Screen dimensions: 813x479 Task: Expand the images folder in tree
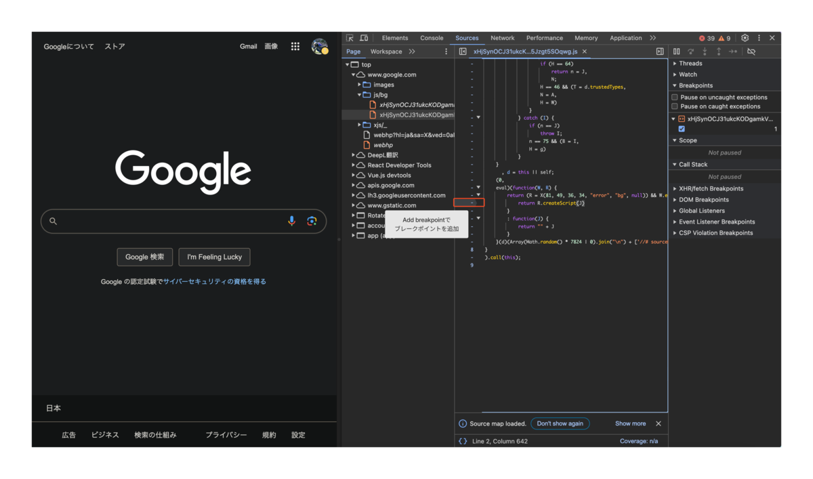[360, 85]
